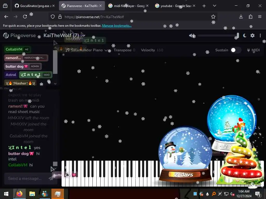Open the extensions puzzle icon
The width and height of the screenshot is (266, 199).
point(250,17)
